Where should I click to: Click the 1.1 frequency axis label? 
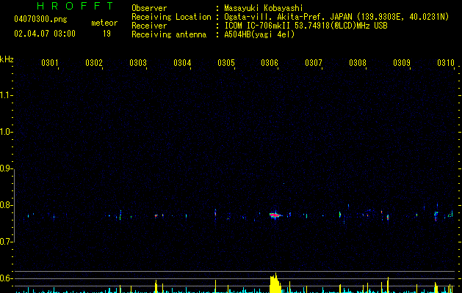6,95
